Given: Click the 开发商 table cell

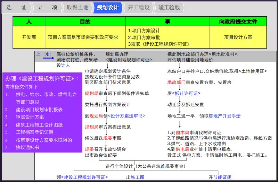Looking at the screenshot, I should click(29, 37).
